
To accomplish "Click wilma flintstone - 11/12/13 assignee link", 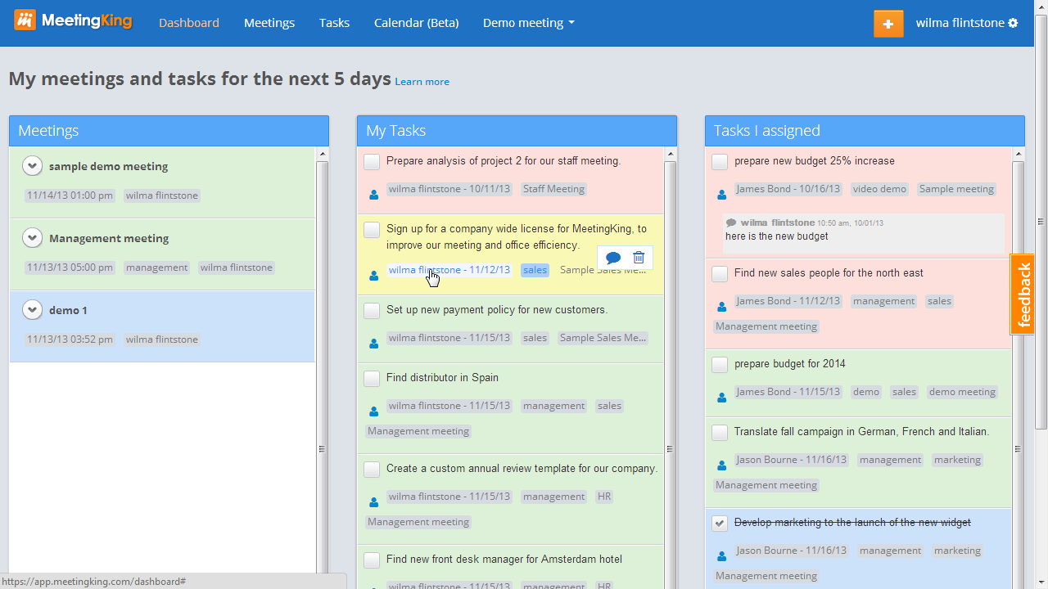I will pos(449,270).
